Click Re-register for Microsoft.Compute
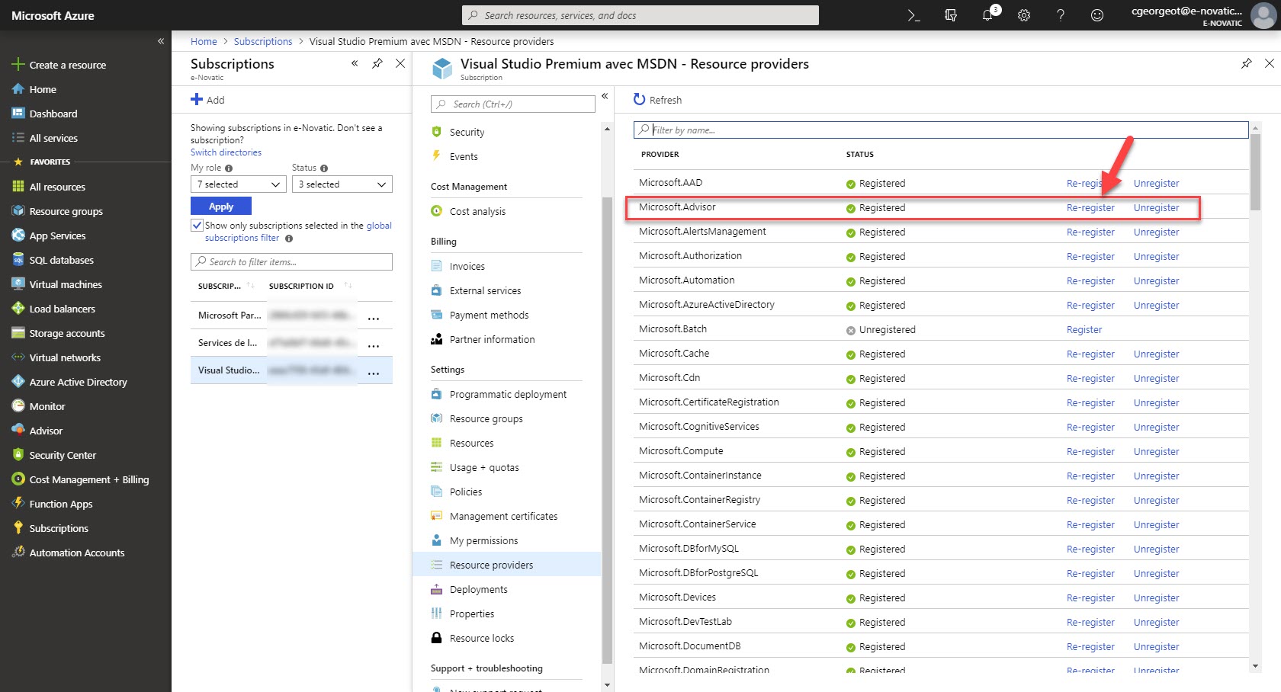 click(1090, 452)
